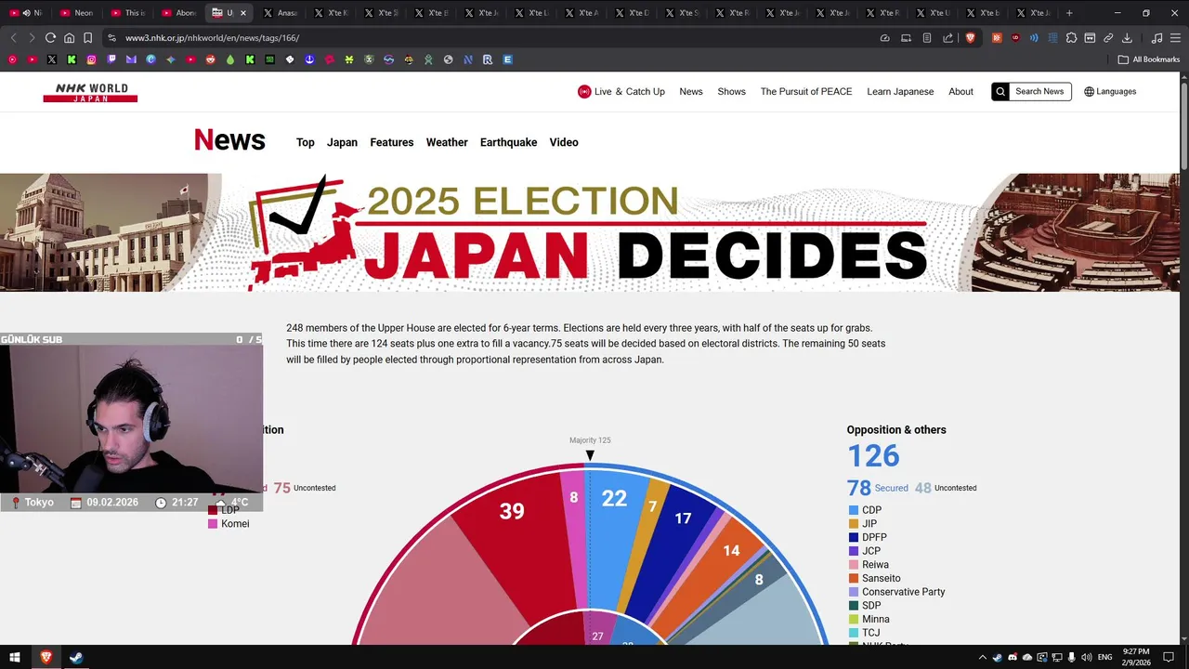The image size is (1189, 669).
Task: Open the uBlock Origin extension icon
Action: pos(1014,38)
